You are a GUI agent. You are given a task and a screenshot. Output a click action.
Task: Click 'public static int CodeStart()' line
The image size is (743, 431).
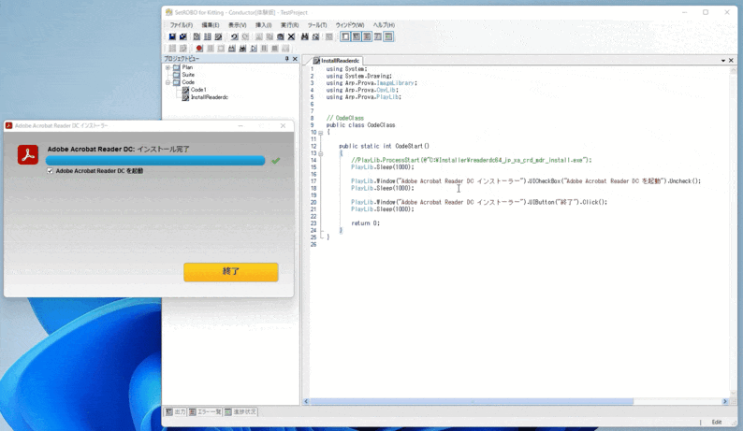pyautogui.click(x=384, y=146)
